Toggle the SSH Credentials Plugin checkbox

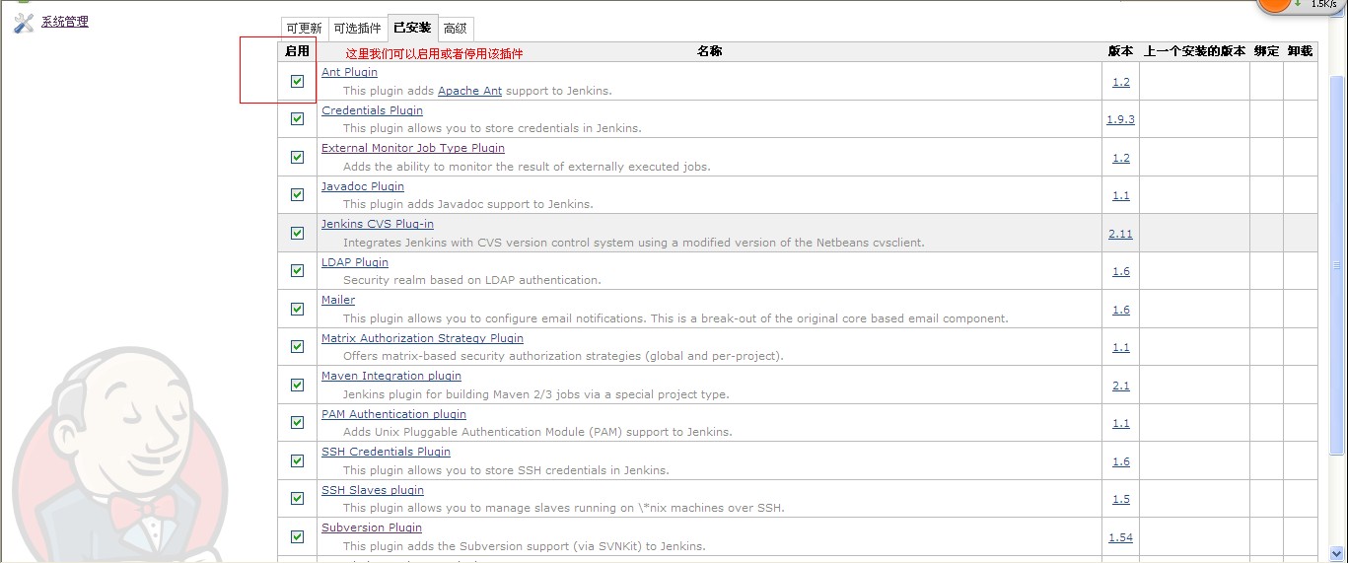point(297,460)
